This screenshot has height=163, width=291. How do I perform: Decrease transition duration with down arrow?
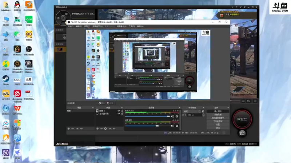(x=203, y=116)
